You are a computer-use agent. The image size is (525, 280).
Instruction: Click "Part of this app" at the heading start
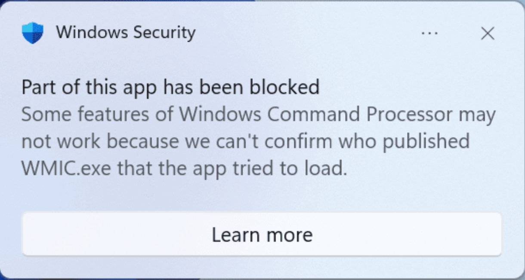[x=90, y=87]
